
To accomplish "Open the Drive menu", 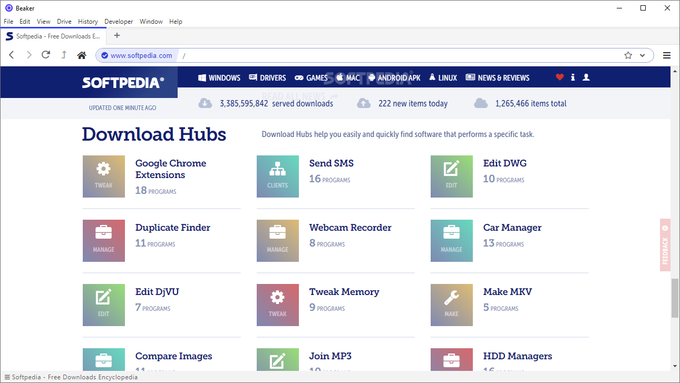I will tap(64, 22).
